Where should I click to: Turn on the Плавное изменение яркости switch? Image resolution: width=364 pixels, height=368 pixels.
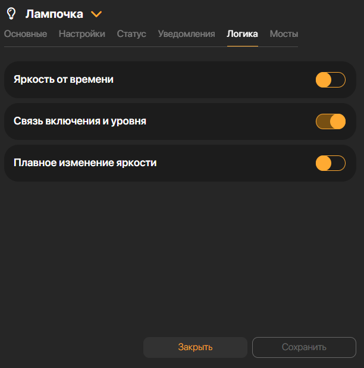coord(330,163)
